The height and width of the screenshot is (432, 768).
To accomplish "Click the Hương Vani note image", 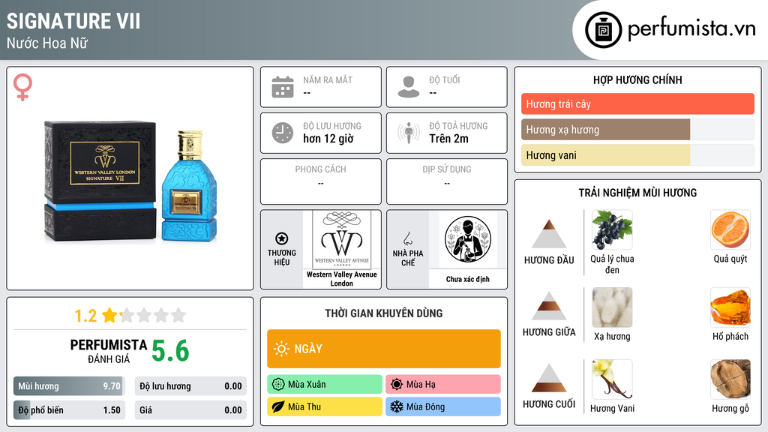I will click(612, 379).
